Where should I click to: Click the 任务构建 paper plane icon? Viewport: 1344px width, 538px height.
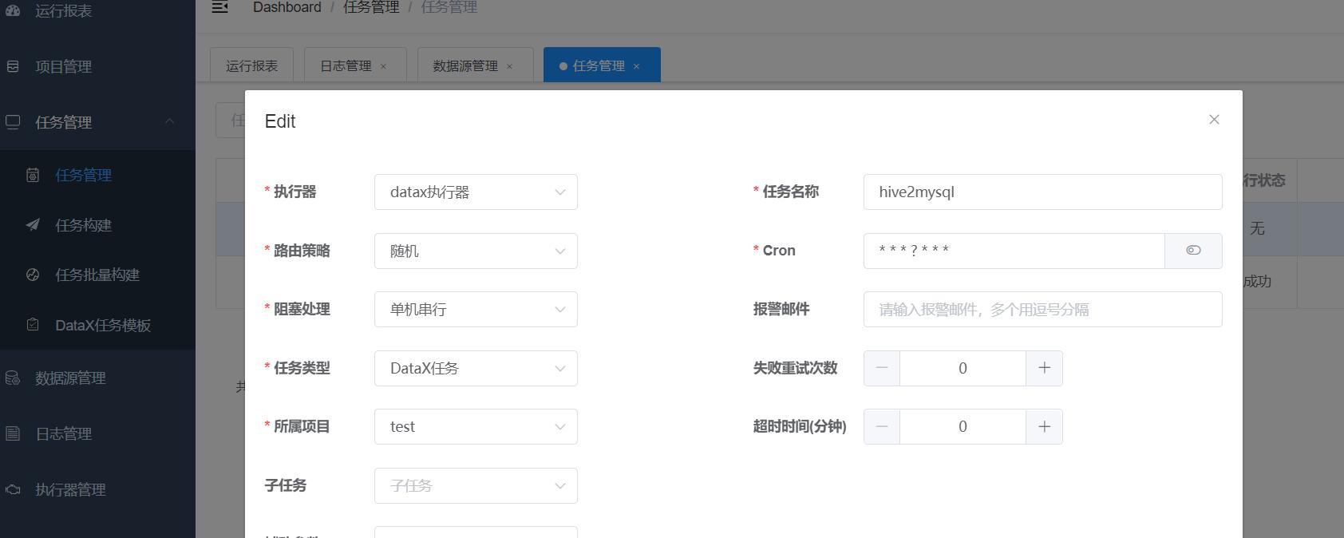point(33,225)
